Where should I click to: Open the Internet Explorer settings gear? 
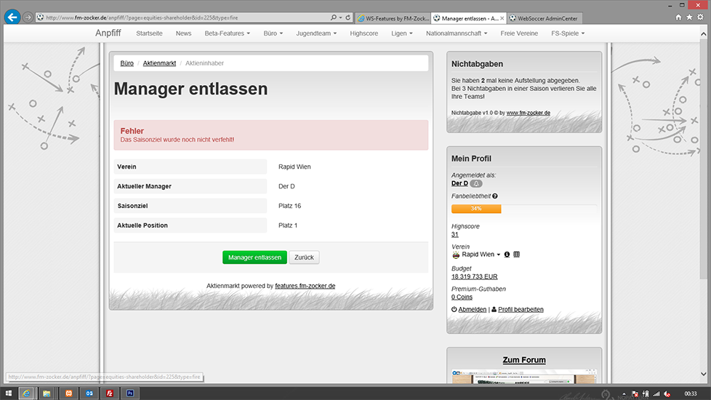(x=699, y=17)
